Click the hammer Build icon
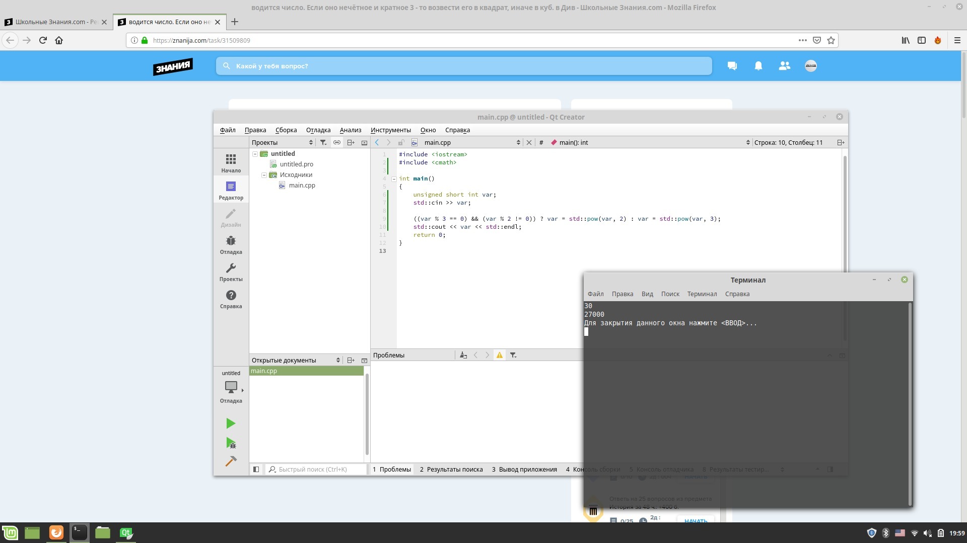The width and height of the screenshot is (967, 543). (231, 461)
